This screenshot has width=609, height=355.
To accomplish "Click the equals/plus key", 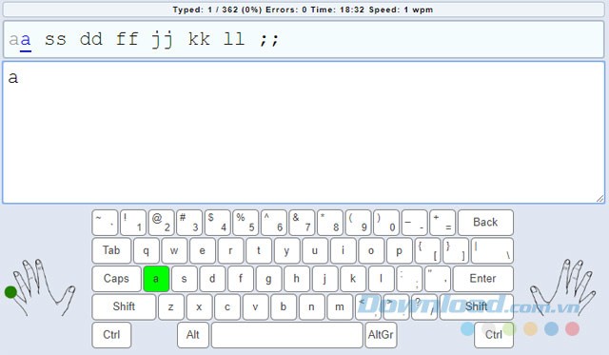I will pyautogui.click(x=442, y=223).
